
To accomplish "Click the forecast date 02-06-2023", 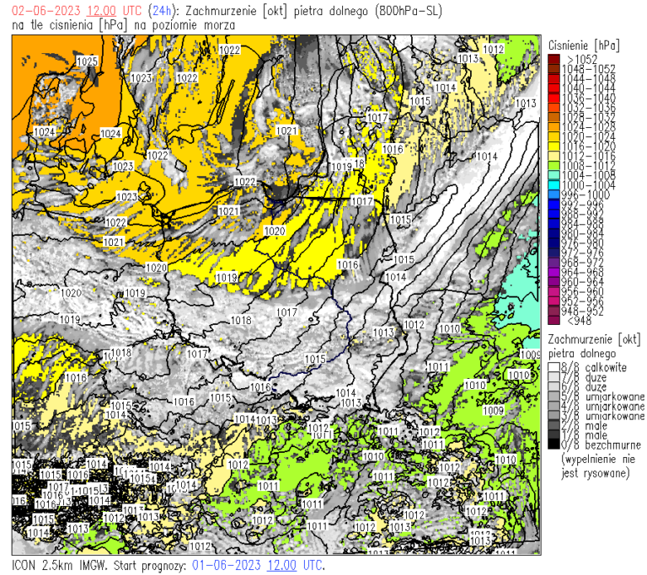I will pos(45,11).
